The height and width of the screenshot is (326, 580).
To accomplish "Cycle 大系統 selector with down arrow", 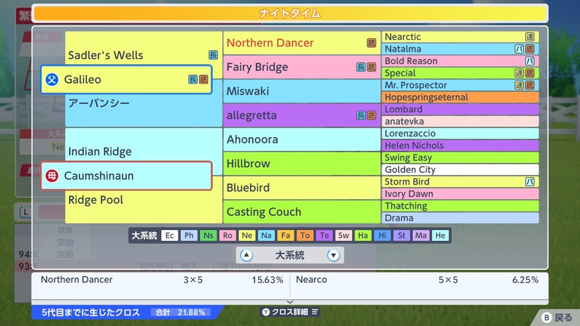I will pyautogui.click(x=333, y=255).
